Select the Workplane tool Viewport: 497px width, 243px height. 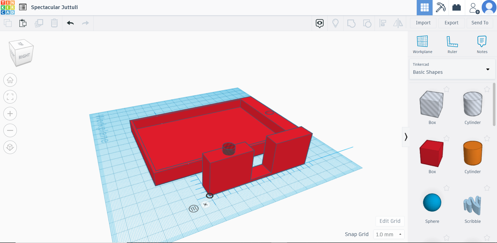(422, 45)
